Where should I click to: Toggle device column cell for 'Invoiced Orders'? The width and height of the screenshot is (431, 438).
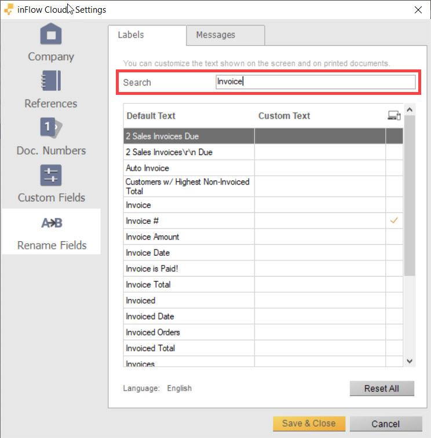tap(395, 333)
